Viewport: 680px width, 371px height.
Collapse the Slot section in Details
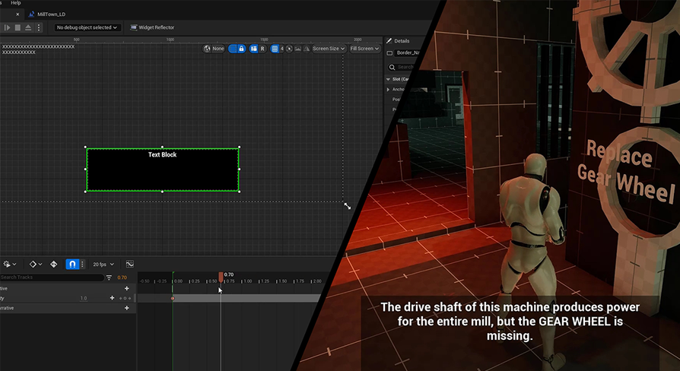[388, 79]
